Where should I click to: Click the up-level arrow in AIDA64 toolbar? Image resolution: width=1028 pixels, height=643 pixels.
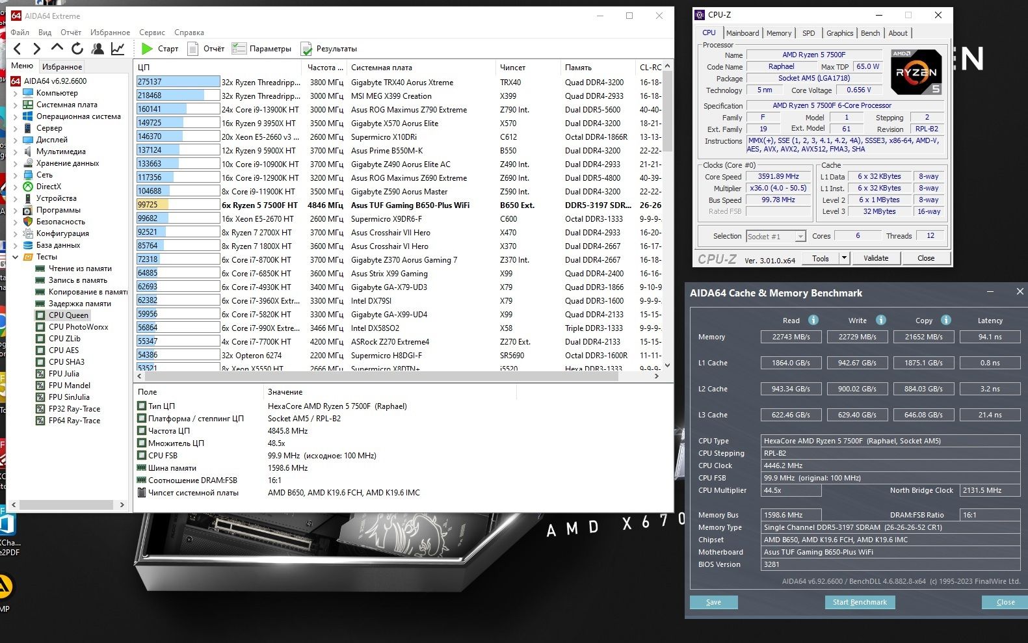pyautogui.click(x=57, y=48)
